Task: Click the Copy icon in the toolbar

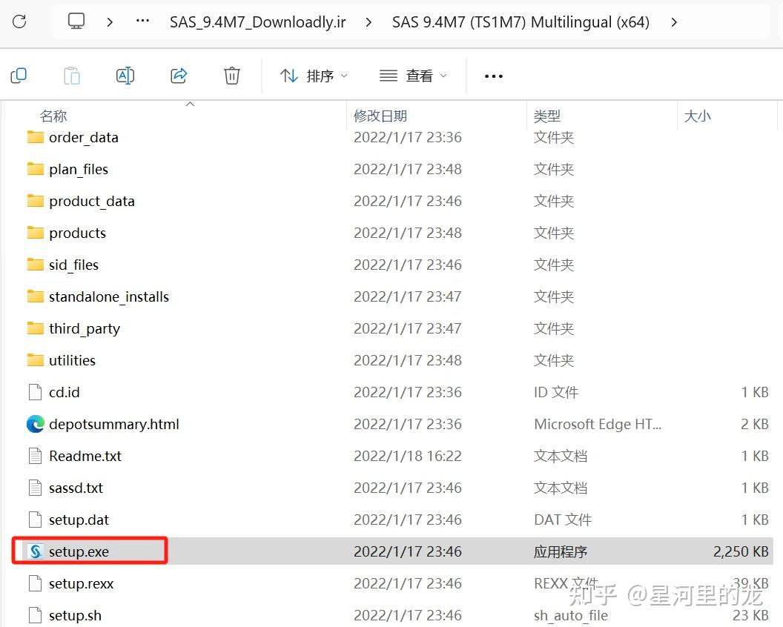Action: pyautogui.click(x=19, y=75)
